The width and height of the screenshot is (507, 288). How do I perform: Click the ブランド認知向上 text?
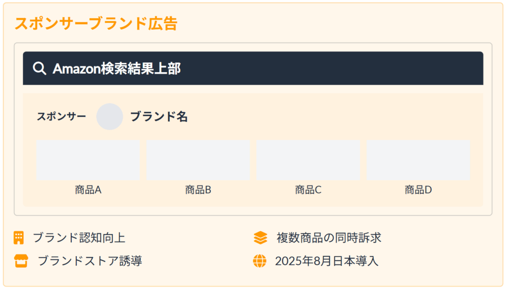pyautogui.click(x=79, y=238)
